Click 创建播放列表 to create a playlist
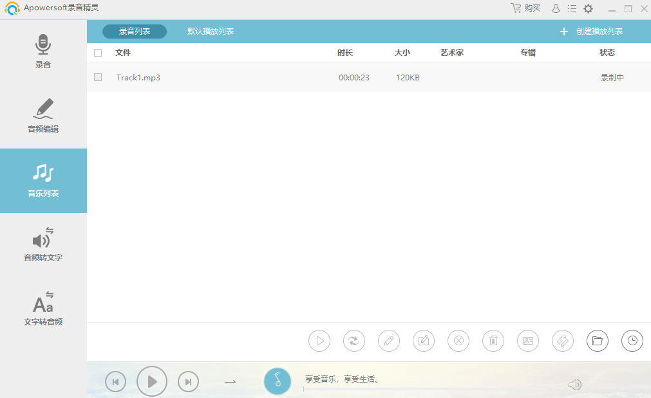The width and height of the screenshot is (651, 398). (x=592, y=32)
